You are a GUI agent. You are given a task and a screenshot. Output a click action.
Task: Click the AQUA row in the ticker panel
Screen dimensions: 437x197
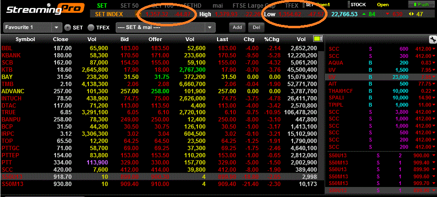[381, 63]
